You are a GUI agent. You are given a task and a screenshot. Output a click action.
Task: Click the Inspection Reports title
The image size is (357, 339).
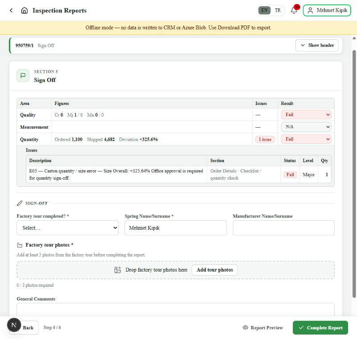coord(59,10)
